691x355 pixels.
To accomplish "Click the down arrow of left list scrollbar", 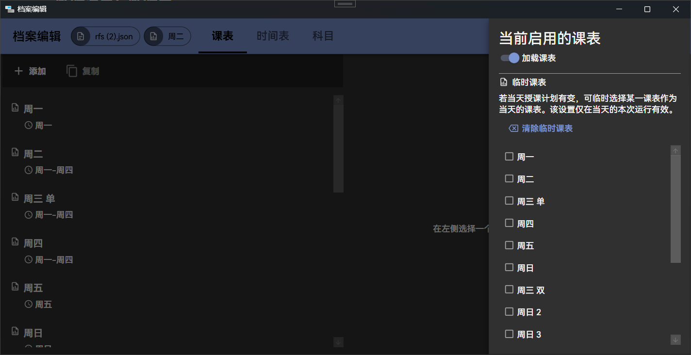I will point(339,342).
